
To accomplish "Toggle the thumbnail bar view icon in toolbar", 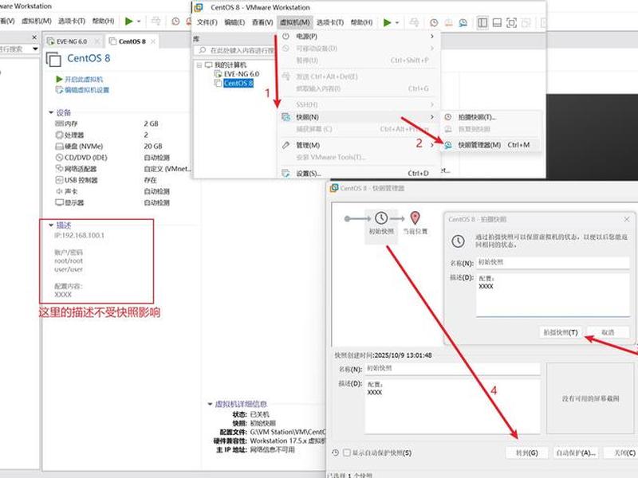I will 497,23.
